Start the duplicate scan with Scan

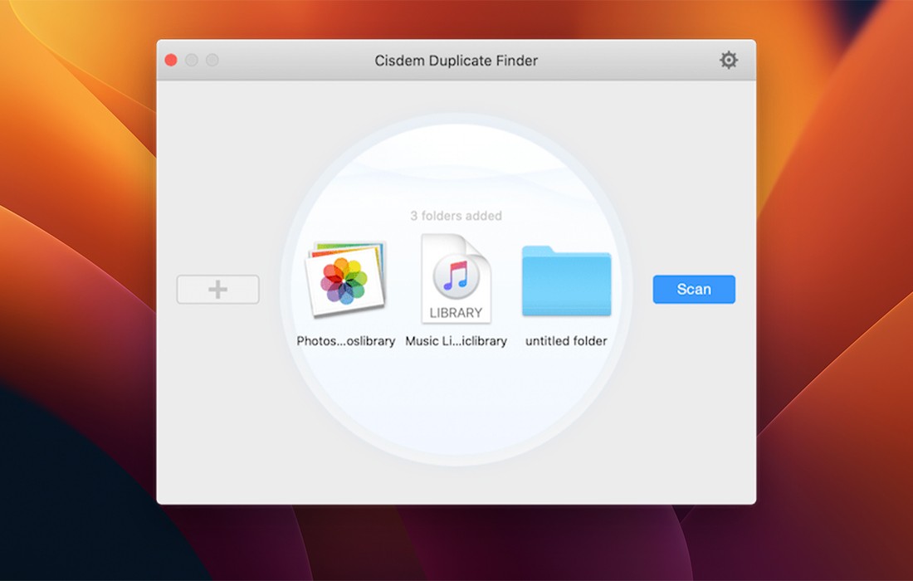[694, 290]
